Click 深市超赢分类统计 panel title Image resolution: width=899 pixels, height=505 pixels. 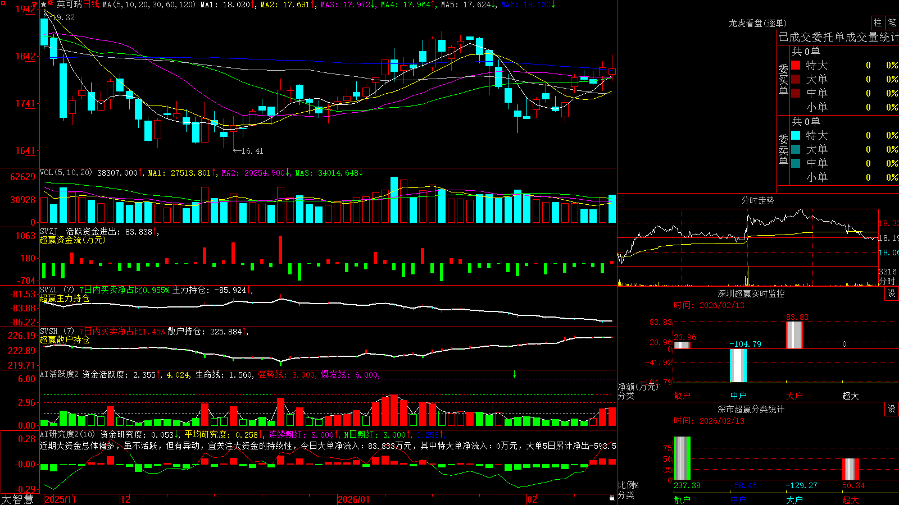tap(751, 409)
